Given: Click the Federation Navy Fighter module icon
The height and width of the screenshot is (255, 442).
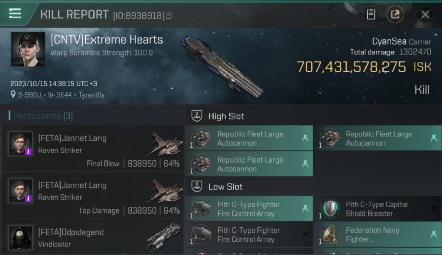Looking at the screenshot, I should point(329,234).
